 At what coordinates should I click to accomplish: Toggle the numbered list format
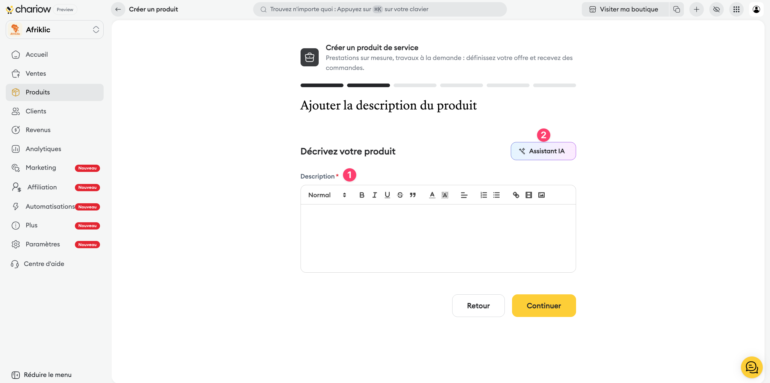point(484,195)
